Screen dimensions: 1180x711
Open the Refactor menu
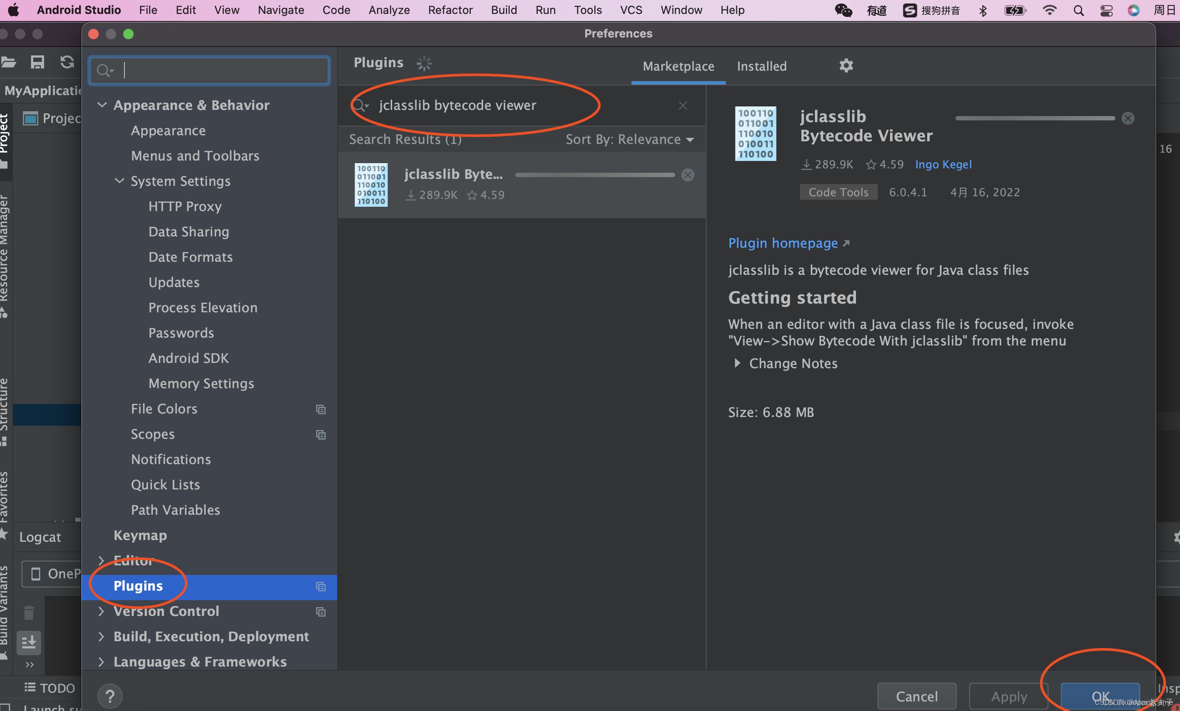pyautogui.click(x=450, y=10)
